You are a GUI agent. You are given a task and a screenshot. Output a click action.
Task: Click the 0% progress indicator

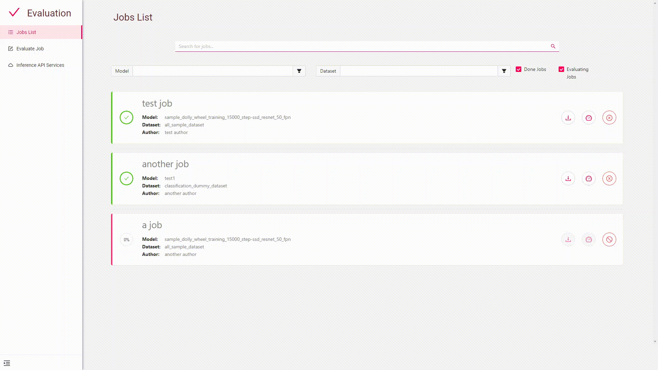click(x=126, y=239)
